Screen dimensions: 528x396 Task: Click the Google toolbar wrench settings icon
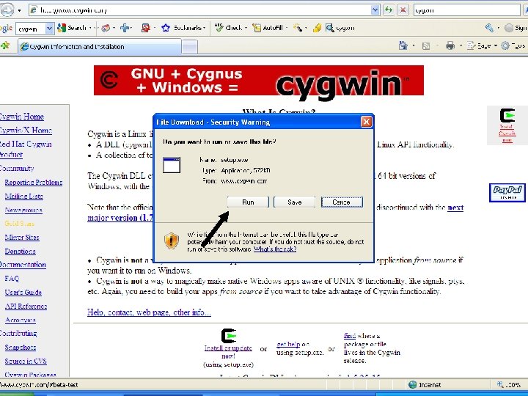[489, 28]
